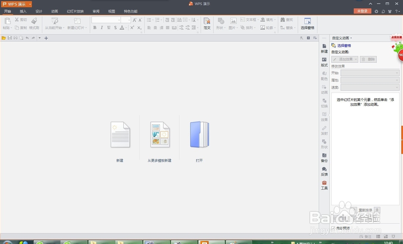Image resolution: width=403 pixels, height=244 pixels.
Task: Switch to 插入 (Insert) tab
Action: (23, 11)
